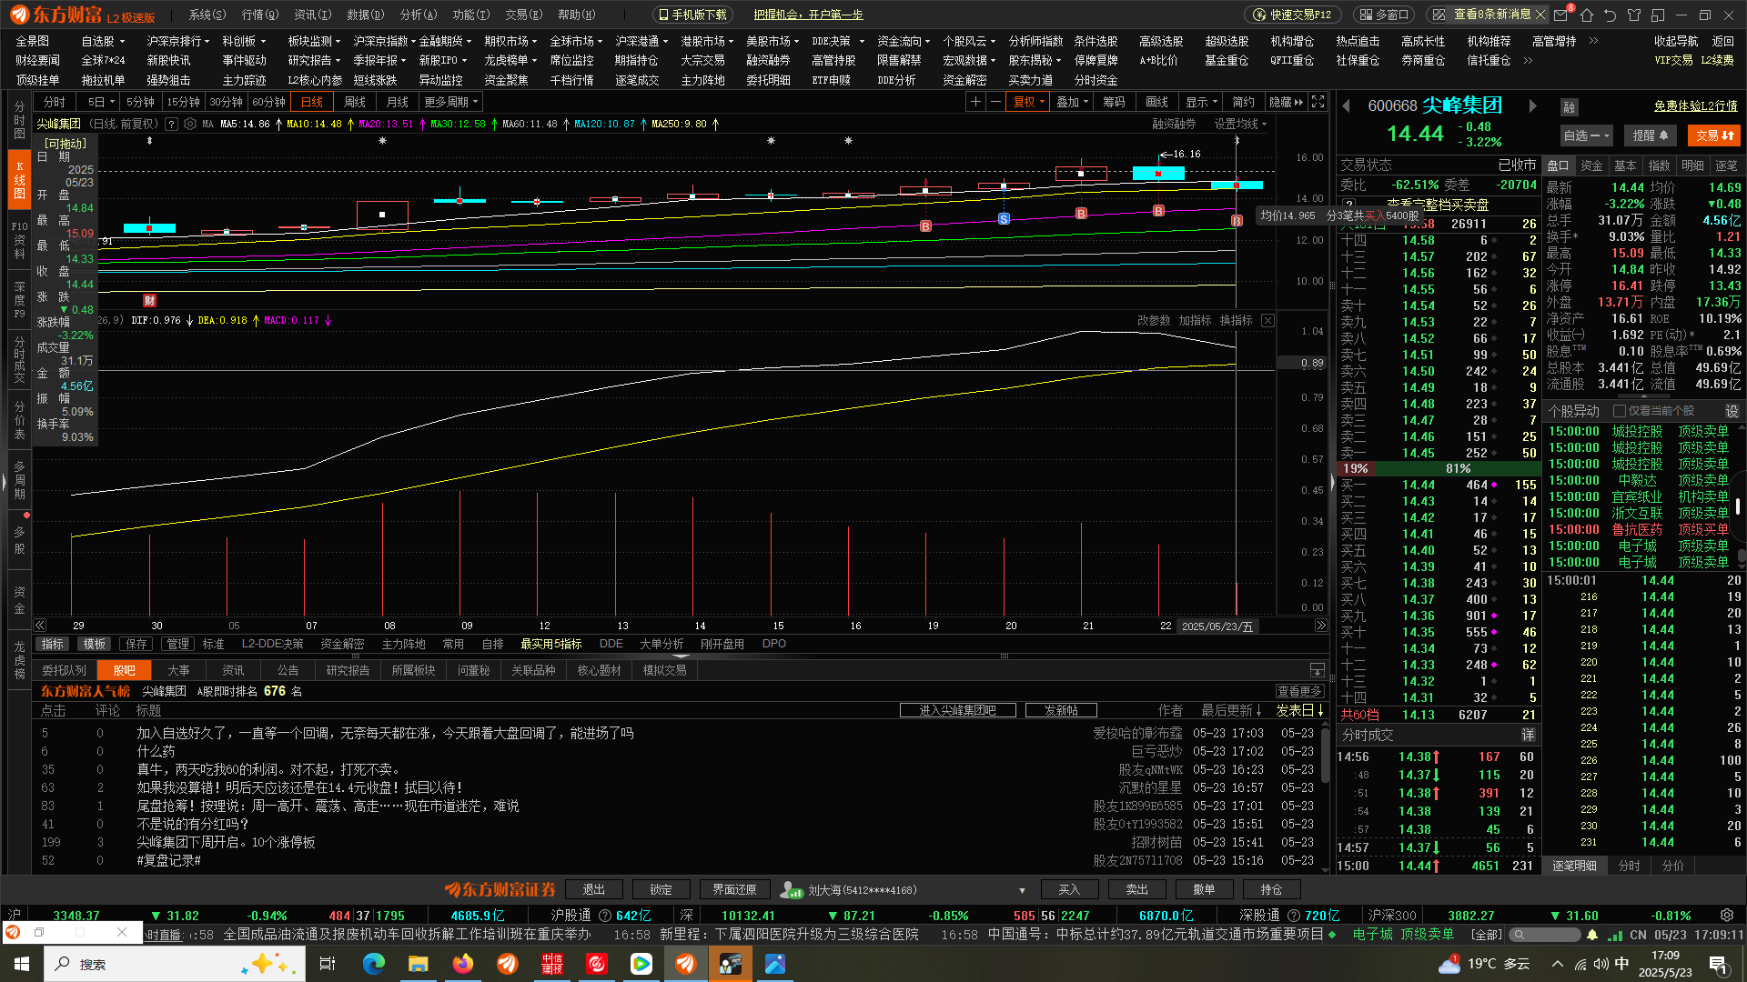The image size is (1747, 982).
Task: Open Microsoft Edge from taskbar
Action: tap(374, 964)
